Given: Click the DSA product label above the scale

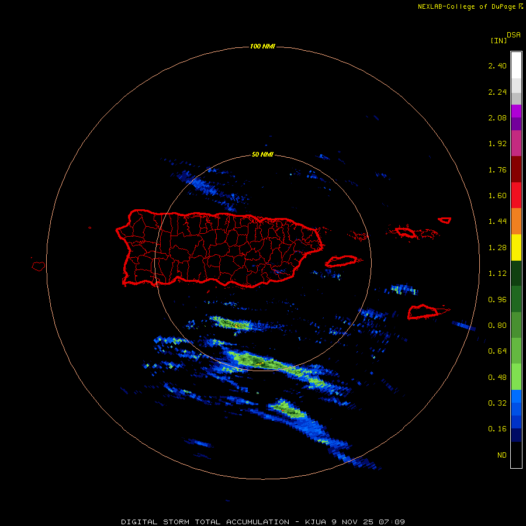Looking at the screenshot, I should (513, 35).
